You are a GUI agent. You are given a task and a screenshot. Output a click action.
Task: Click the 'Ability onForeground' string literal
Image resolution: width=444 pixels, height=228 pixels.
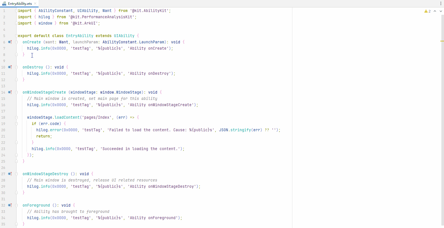click(153, 218)
